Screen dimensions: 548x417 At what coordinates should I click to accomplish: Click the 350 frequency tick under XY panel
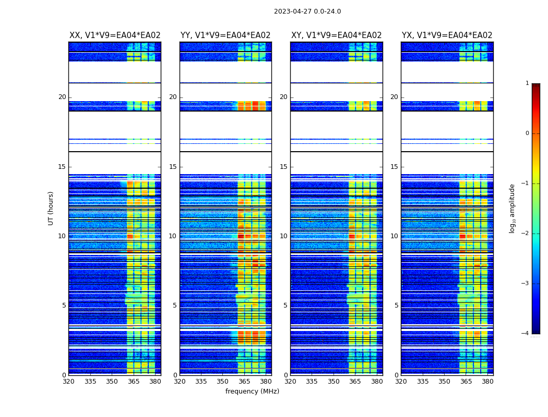pyautogui.click(x=333, y=382)
